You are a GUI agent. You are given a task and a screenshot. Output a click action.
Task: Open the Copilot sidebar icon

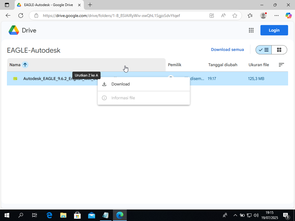coord(288,16)
